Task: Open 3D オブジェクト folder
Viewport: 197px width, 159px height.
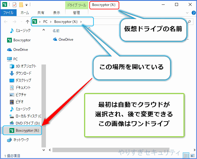Action: click(x=26, y=66)
